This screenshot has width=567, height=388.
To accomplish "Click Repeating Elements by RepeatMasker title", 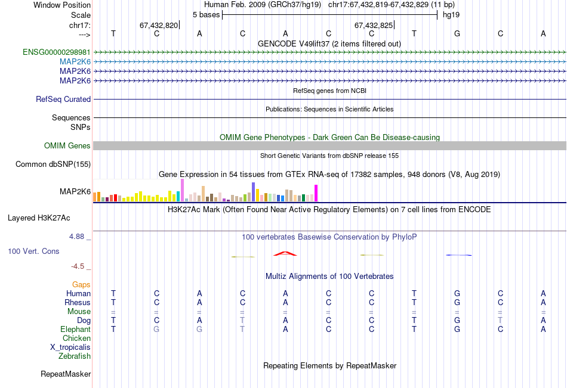I will coord(330,366).
